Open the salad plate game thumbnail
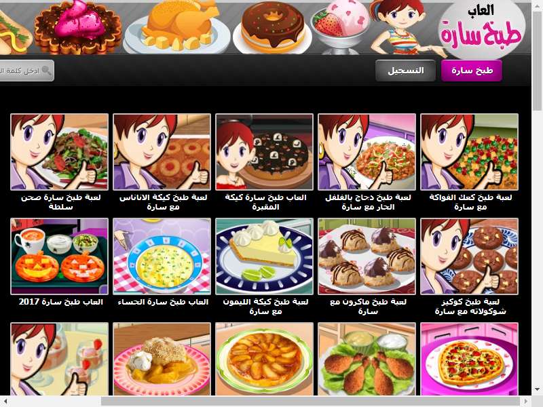The height and width of the screenshot is (407, 543). [x=59, y=152]
